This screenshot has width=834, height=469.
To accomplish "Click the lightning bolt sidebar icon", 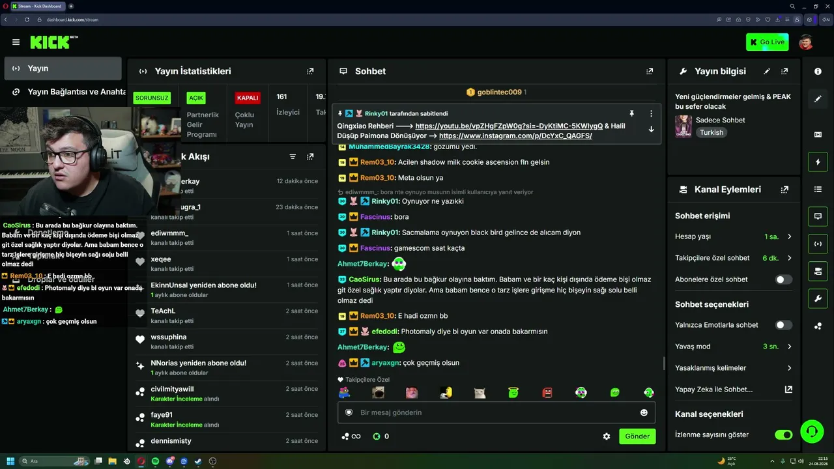I will [818, 162].
